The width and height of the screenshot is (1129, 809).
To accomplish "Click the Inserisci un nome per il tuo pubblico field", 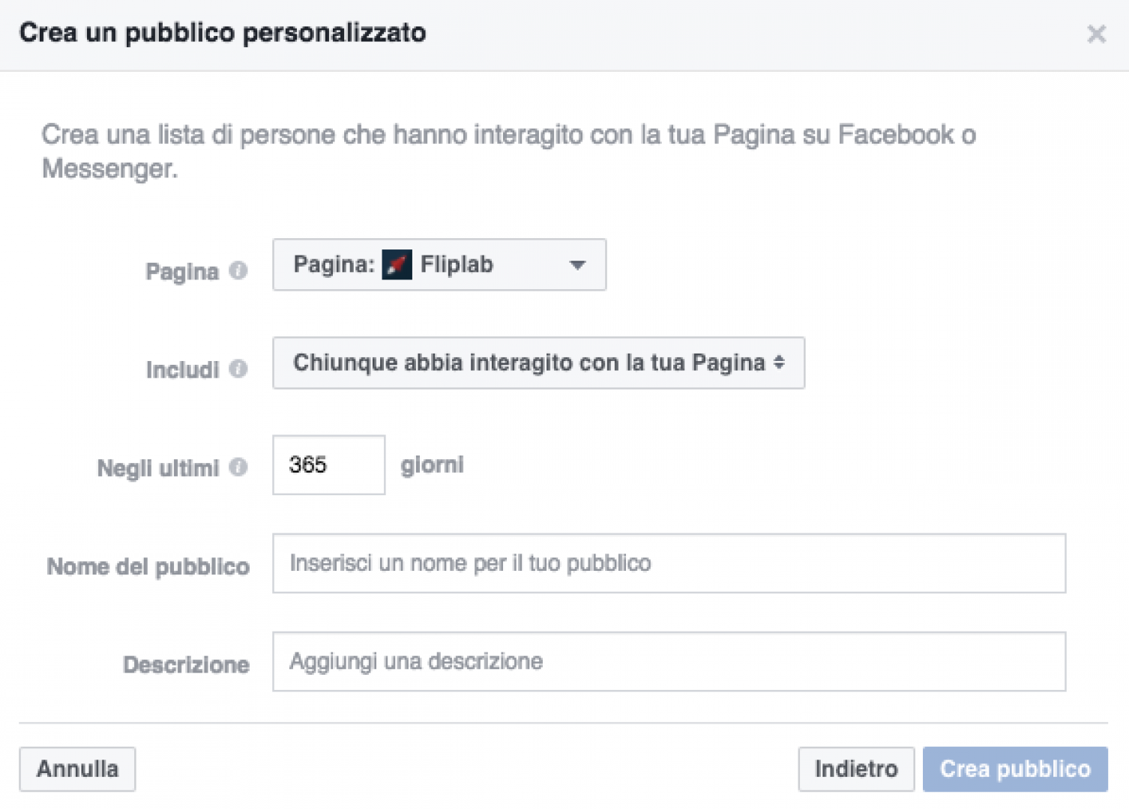I will click(x=669, y=563).
